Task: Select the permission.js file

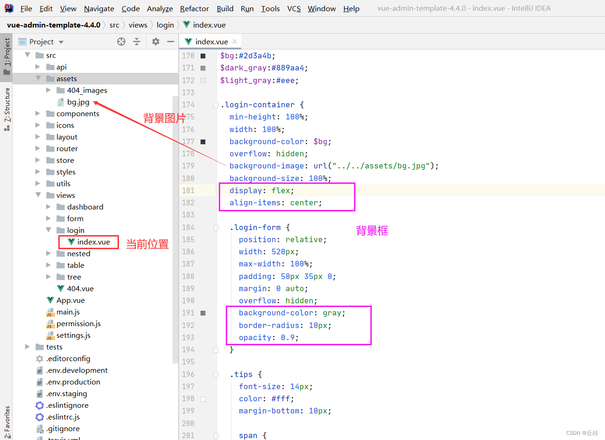Action: [73, 323]
